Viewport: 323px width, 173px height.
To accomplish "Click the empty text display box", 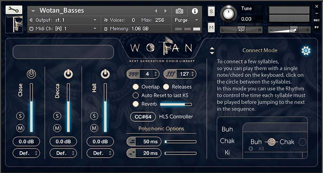I will click(x=63, y=52).
